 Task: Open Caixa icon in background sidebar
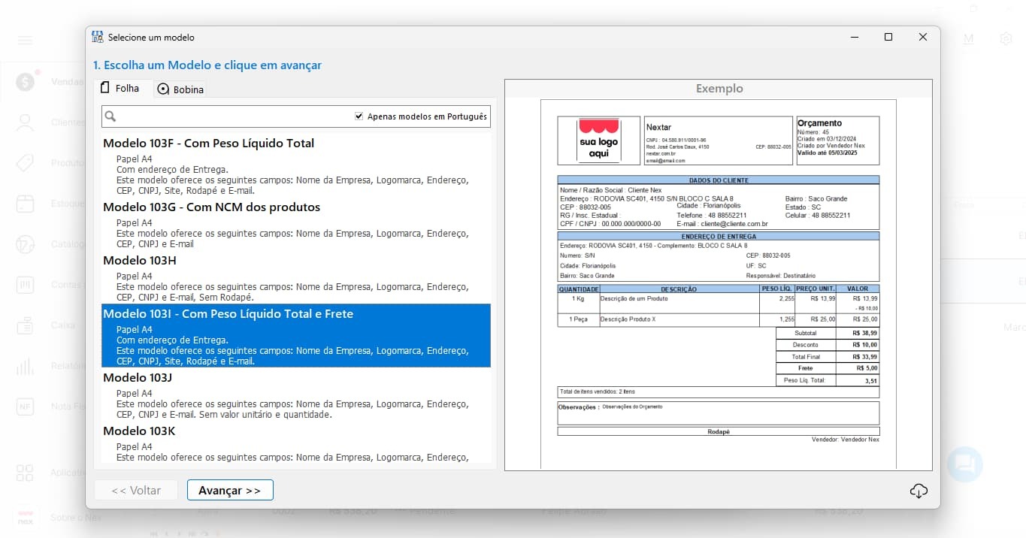(25, 325)
